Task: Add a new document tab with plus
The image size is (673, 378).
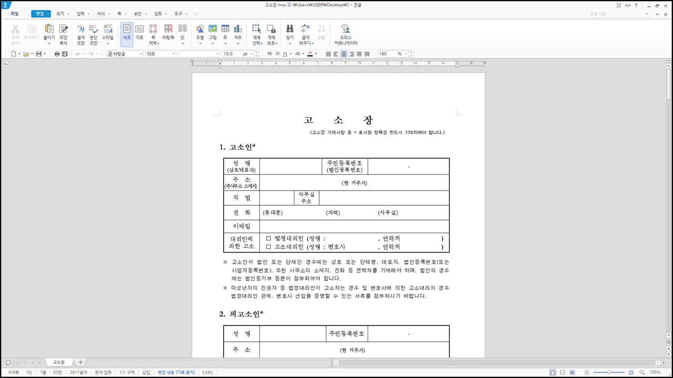Action: [80, 362]
